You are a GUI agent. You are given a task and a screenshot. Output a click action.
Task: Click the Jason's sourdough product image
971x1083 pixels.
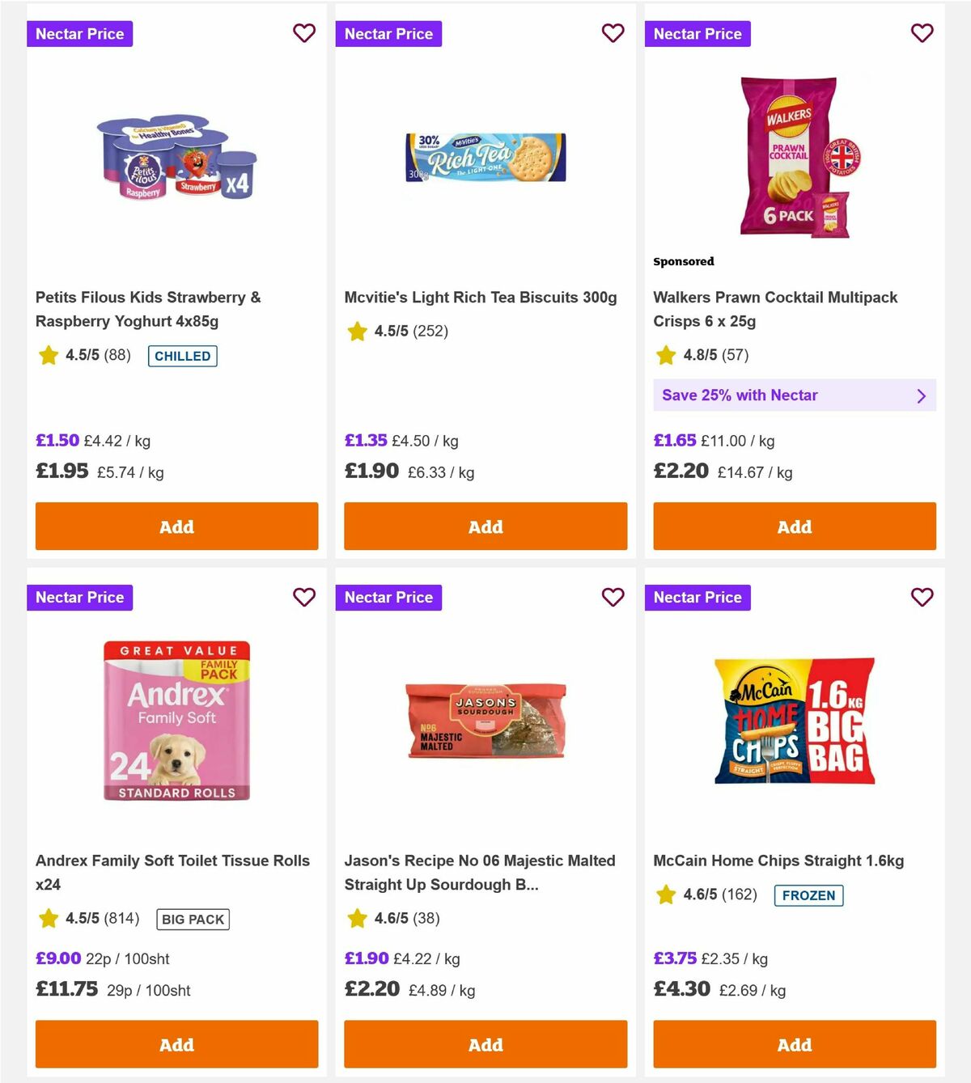pyautogui.click(x=485, y=722)
